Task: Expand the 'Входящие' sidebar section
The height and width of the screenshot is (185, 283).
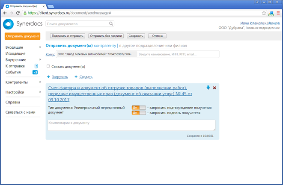Action: [x=40, y=47]
